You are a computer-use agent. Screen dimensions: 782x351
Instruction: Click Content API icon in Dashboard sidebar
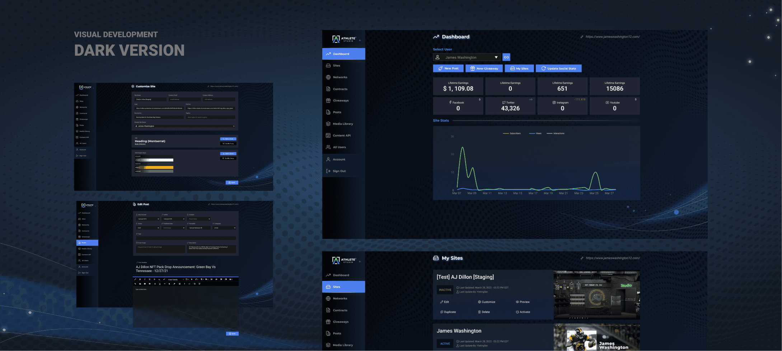pyautogui.click(x=328, y=135)
